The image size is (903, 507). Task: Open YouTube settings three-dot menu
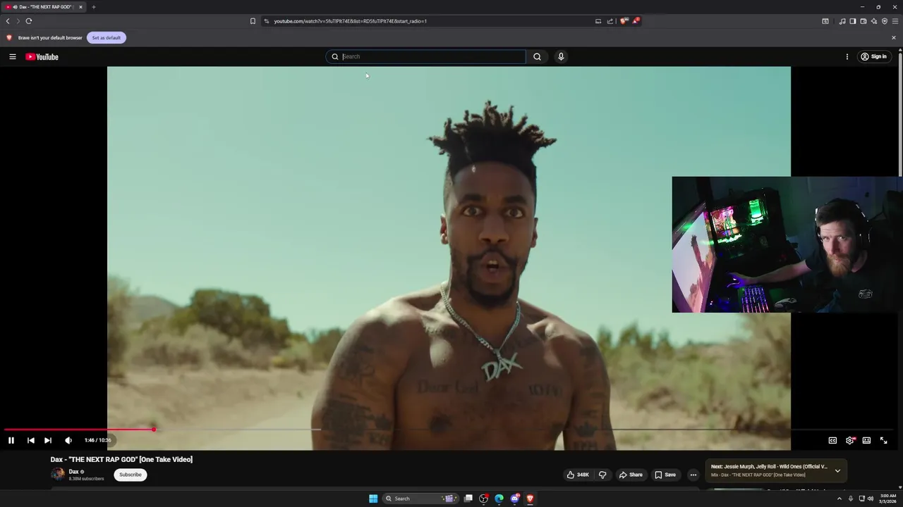pos(847,56)
